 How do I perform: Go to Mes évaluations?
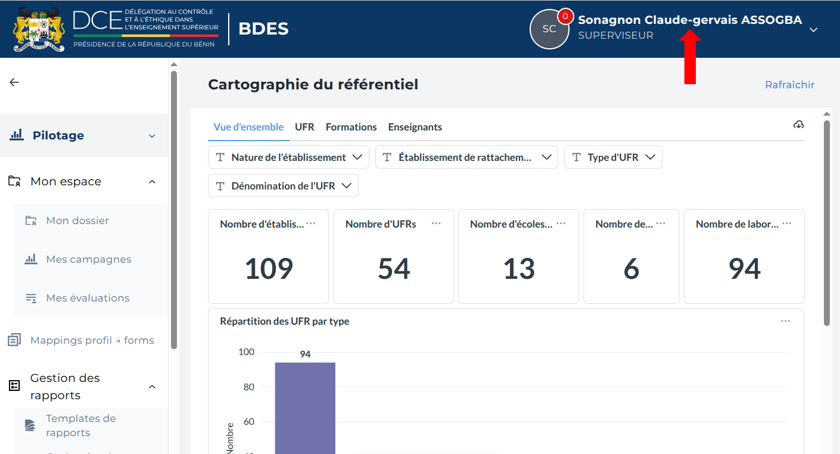pyautogui.click(x=87, y=298)
